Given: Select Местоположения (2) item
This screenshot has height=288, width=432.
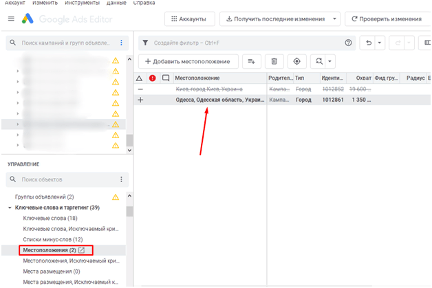Looking at the screenshot, I should tap(50, 250).
